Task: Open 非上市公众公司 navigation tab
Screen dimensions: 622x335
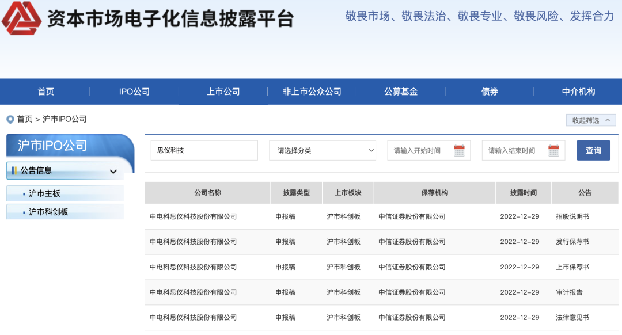Action: [x=312, y=92]
